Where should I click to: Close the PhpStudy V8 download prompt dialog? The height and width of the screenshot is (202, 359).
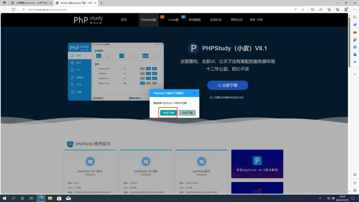[195, 93]
